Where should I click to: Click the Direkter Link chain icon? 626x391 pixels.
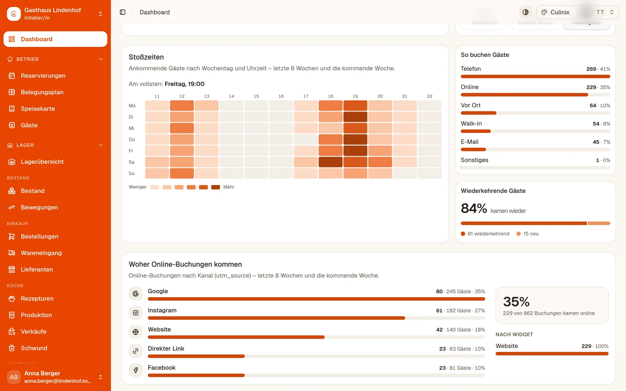(136, 351)
